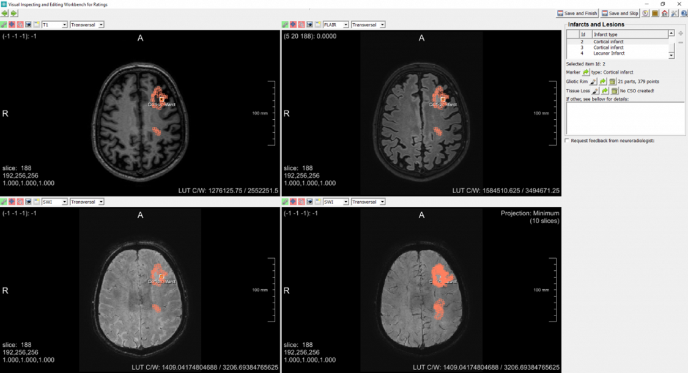
Task: Toggle link icon in T1 viewer toolbar
Action: 4,25
